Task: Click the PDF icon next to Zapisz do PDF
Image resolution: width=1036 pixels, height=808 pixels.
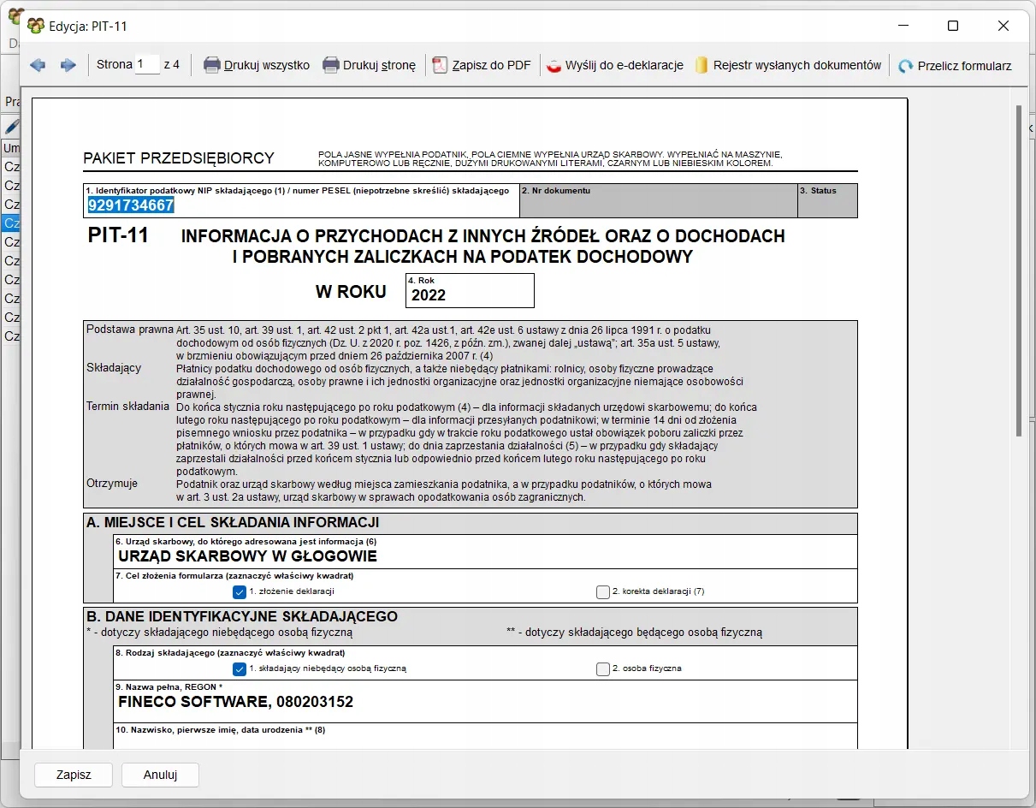Action: [x=440, y=65]
